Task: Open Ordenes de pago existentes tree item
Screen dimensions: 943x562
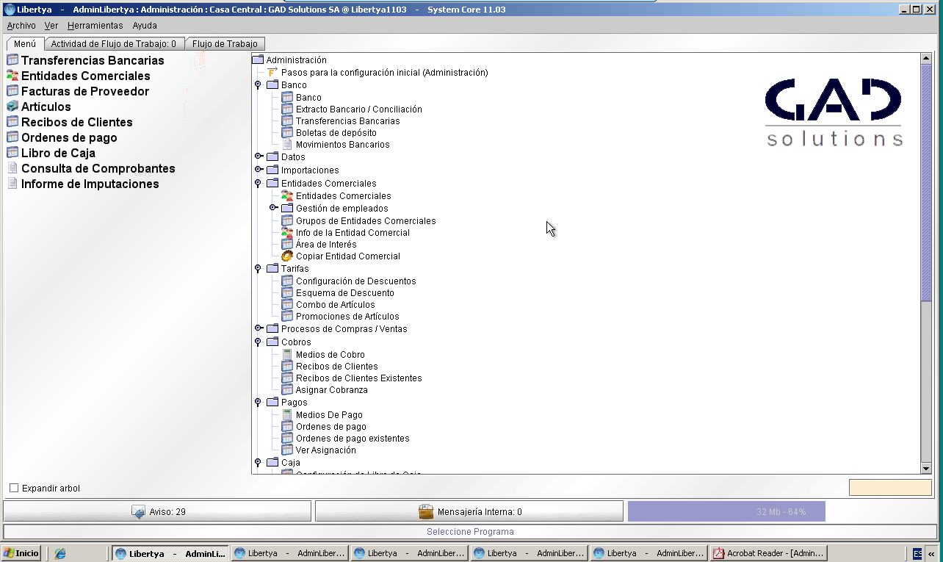Action: [353, 439]
